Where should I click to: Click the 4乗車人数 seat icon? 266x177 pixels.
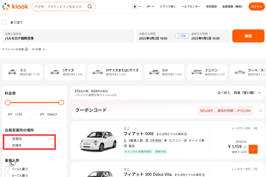tap(125, 140)
